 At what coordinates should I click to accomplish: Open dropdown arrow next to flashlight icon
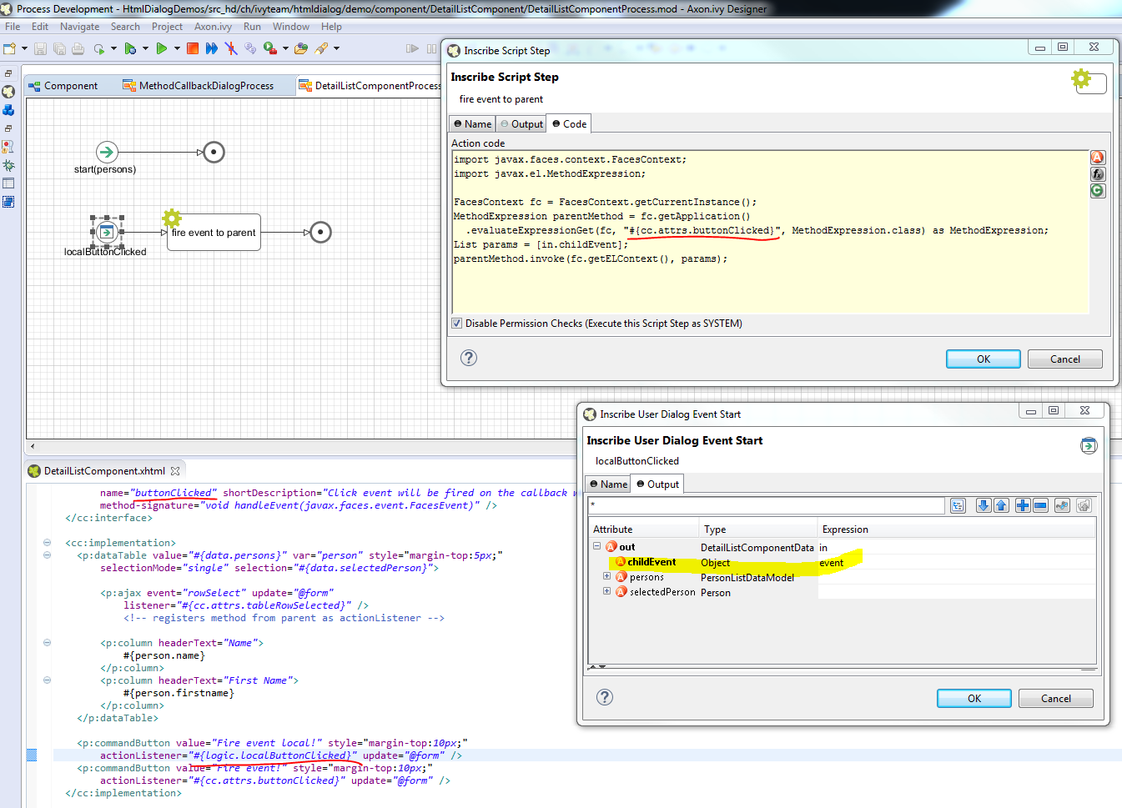pos(336,48)
